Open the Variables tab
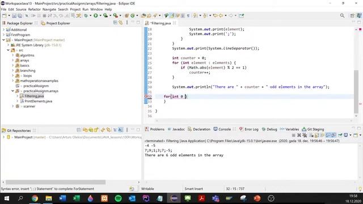Image resolution: width=363 pixels, height=204 pixels. coord(290,129)
